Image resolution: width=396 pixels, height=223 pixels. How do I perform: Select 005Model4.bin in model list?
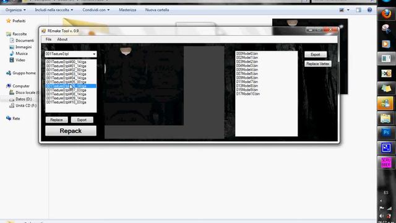(247, 69)
